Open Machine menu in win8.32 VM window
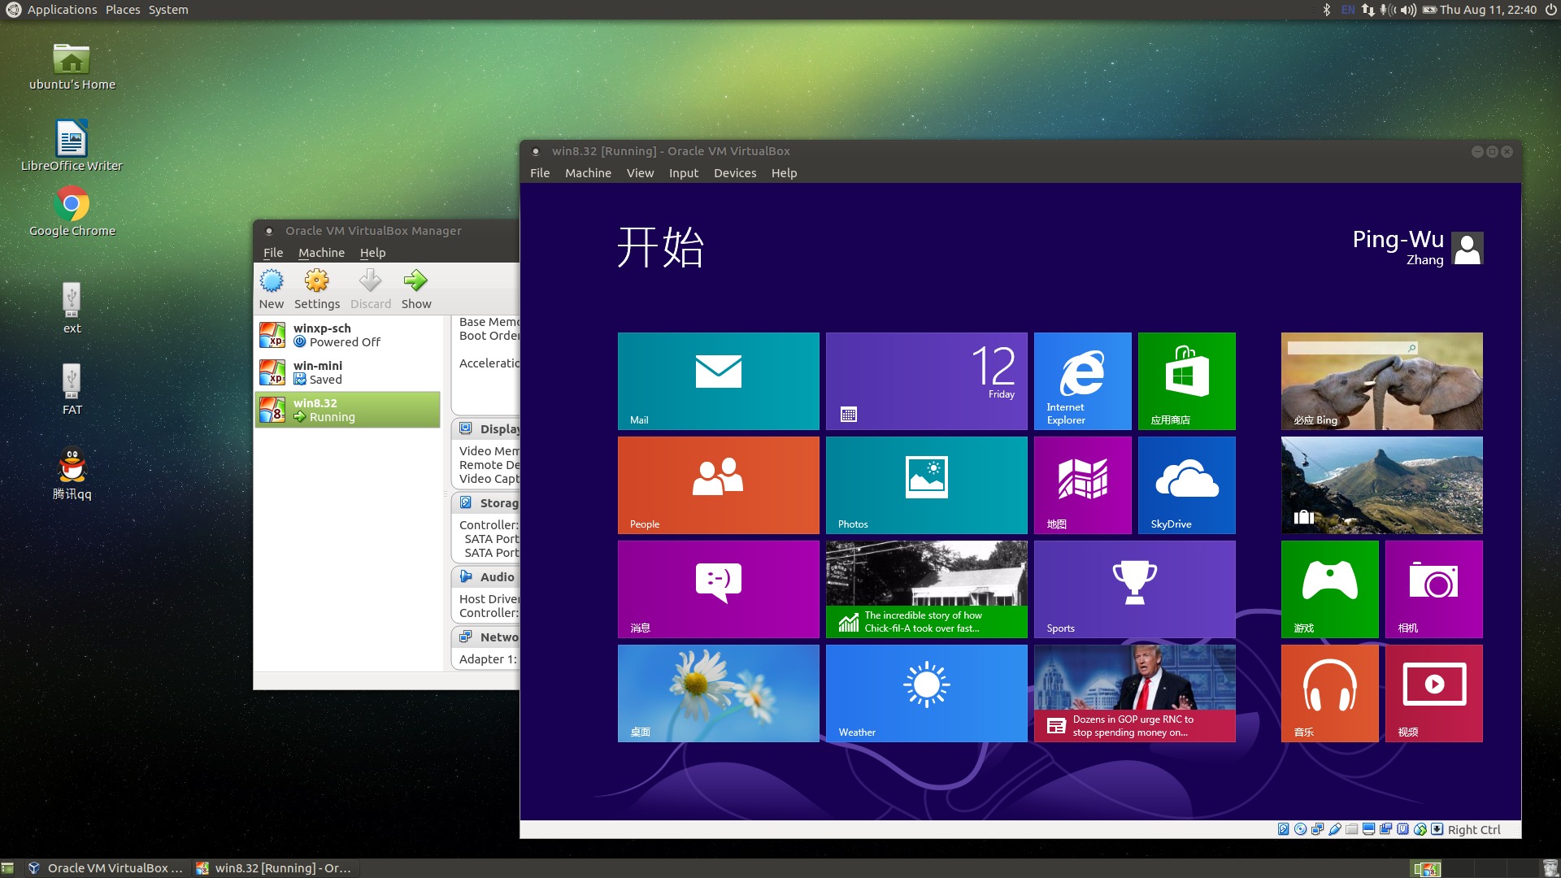 [x=588, y=173]
